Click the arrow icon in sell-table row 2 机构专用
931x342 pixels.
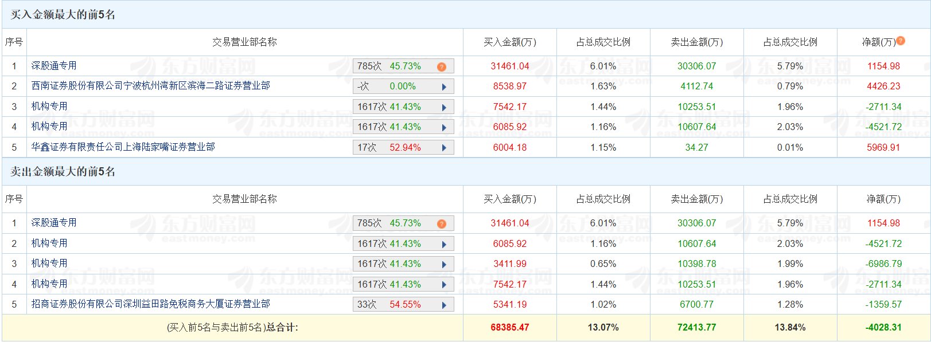(444, 244)
